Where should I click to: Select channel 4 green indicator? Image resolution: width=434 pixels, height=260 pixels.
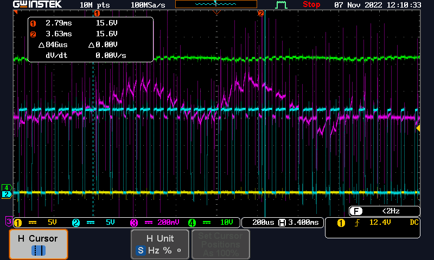click(x=192, y=223)
